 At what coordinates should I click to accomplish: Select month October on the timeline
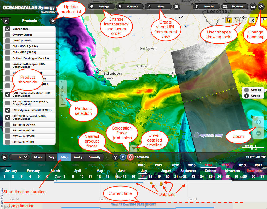point(210,171)
